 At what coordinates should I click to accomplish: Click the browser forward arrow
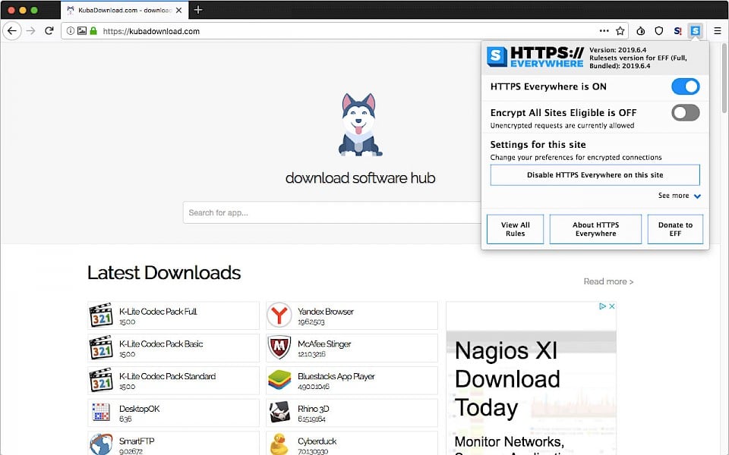pos(31,31)
